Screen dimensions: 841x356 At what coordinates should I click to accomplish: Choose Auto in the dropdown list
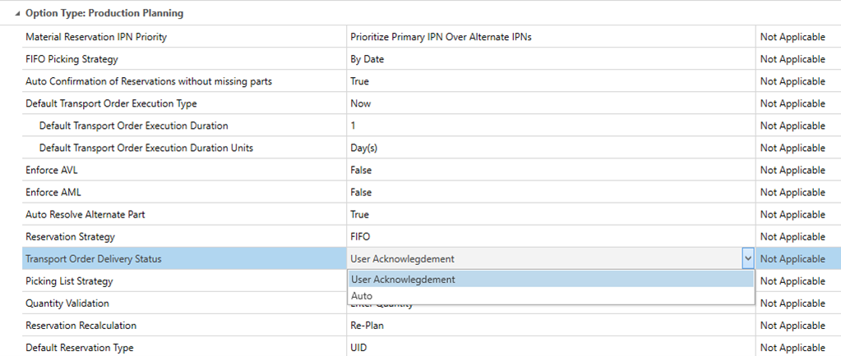(362, 295)
